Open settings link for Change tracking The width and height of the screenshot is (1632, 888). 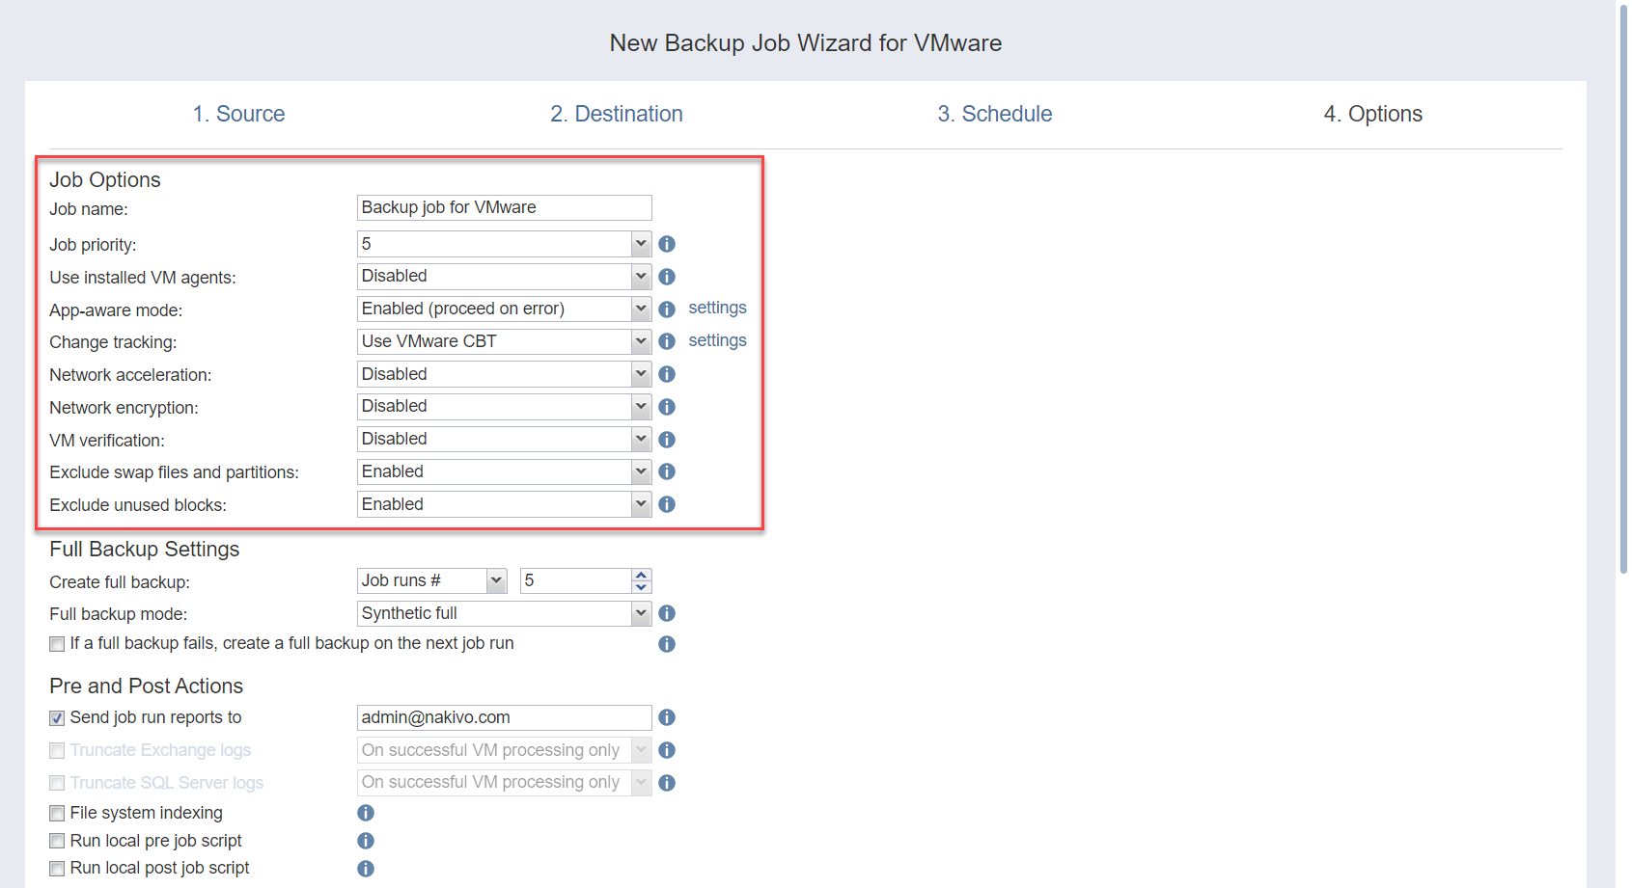(x=717, y=341)
